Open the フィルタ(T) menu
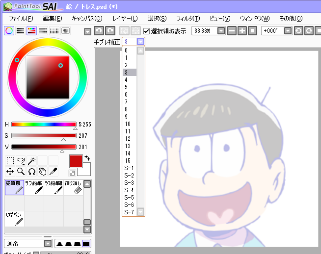Screen dimensions: 321x254 pos(188,19)
